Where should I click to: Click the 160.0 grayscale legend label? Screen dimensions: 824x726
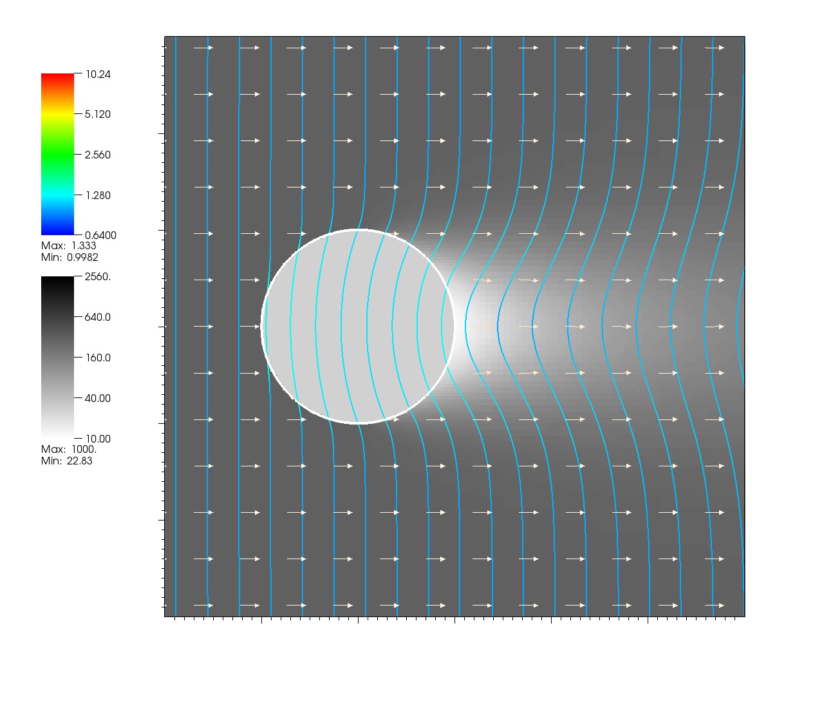pyautogui.click(x=98, y=358)
